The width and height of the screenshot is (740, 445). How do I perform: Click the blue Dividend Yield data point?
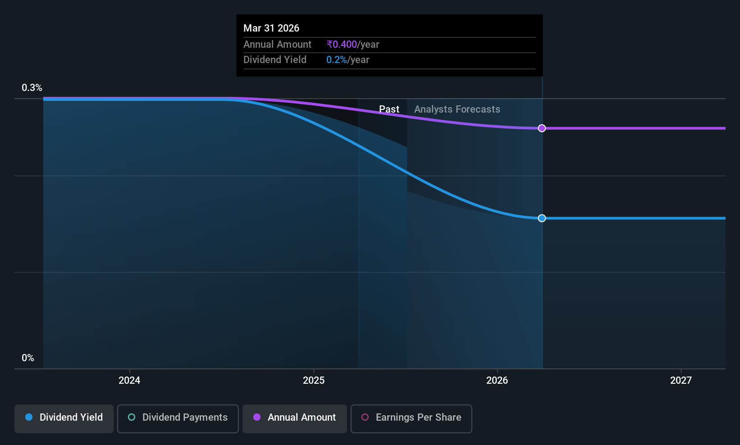(542, 218)
